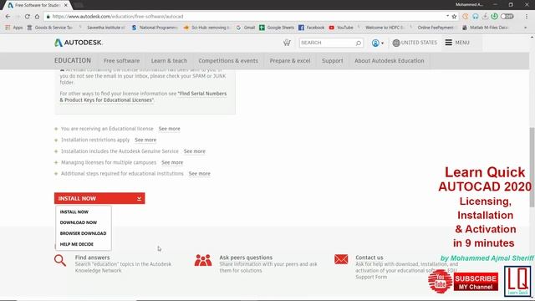Show more bookmarks overflow chevron
Screen dimensions: 535x301
pyautogui.click(x=526, y=28)
